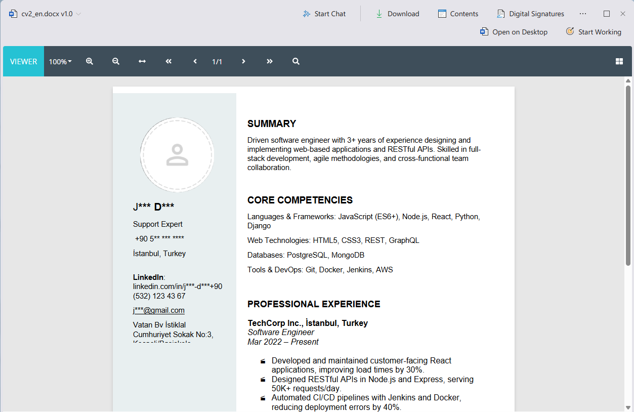Screen dimensions: 634x412
Task: Click the scrollbar down arrow
Action: click(x=628, y=407)
